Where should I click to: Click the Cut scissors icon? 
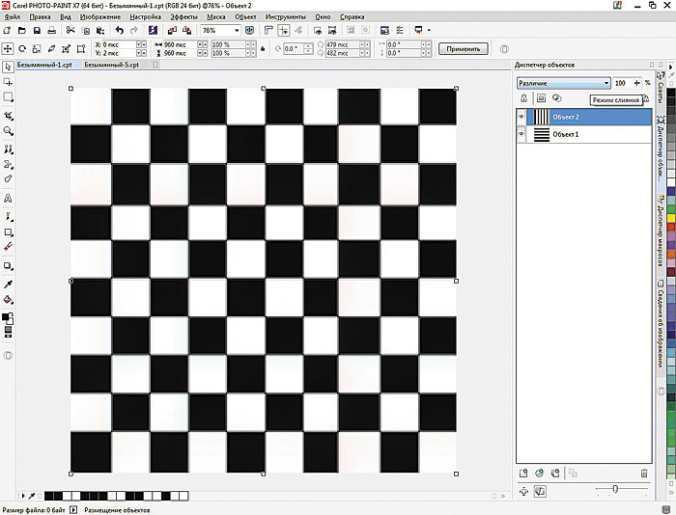click(x=70, y=31)
